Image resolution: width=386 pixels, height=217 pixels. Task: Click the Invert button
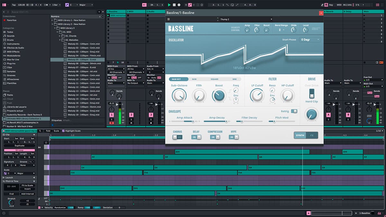pyautogui.click(x=27, y=189)
